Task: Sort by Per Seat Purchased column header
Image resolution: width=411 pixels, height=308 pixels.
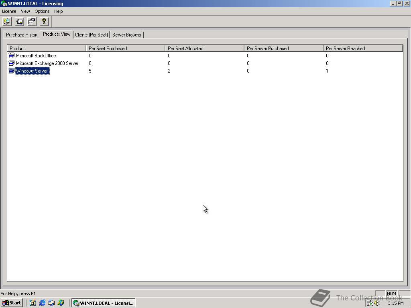Action: point(126,49)
